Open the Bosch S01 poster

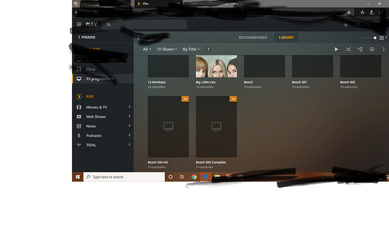[312, 66]
